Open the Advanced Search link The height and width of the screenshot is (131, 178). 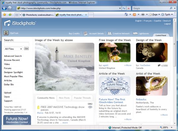point(13,56)
